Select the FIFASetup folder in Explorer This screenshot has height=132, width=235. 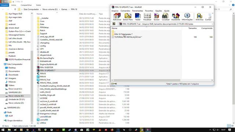pyautogui.click(x=44, y=27)
